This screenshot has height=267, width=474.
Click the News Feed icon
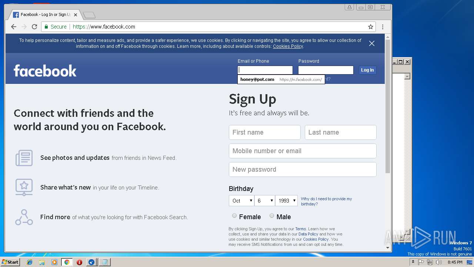[x=24, y=158]
